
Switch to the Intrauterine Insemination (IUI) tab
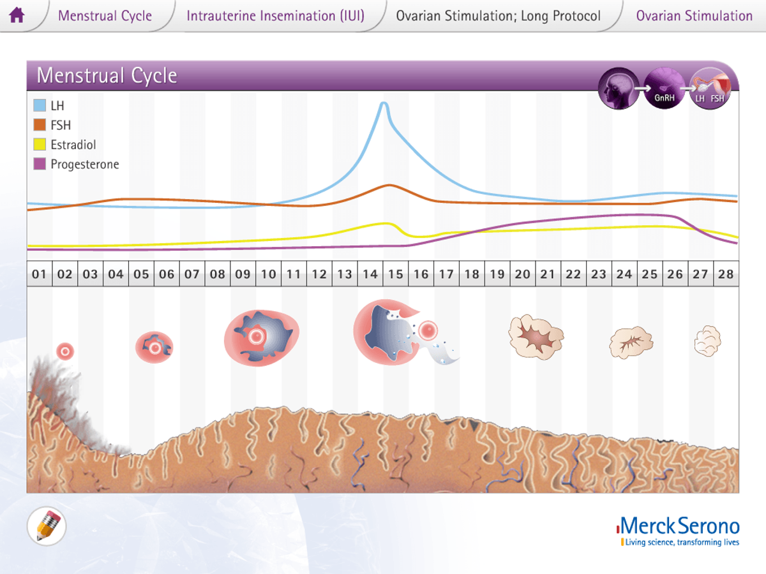coord(276,15)
